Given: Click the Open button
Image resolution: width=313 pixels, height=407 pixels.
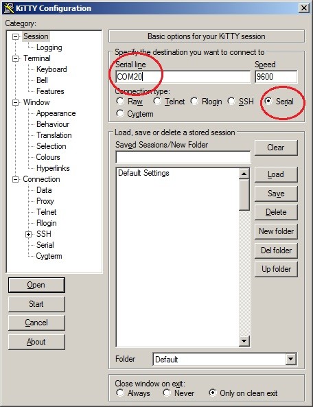Looking at the screenshot, I should point(36,285).
